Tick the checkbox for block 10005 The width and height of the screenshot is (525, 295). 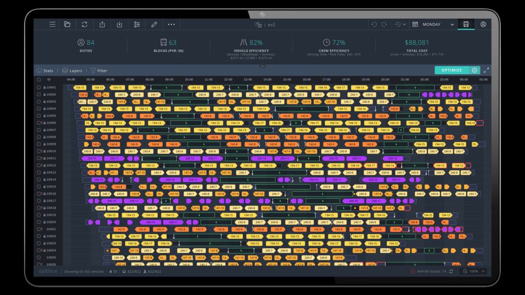pyautogui.click(x=38, y=116)
